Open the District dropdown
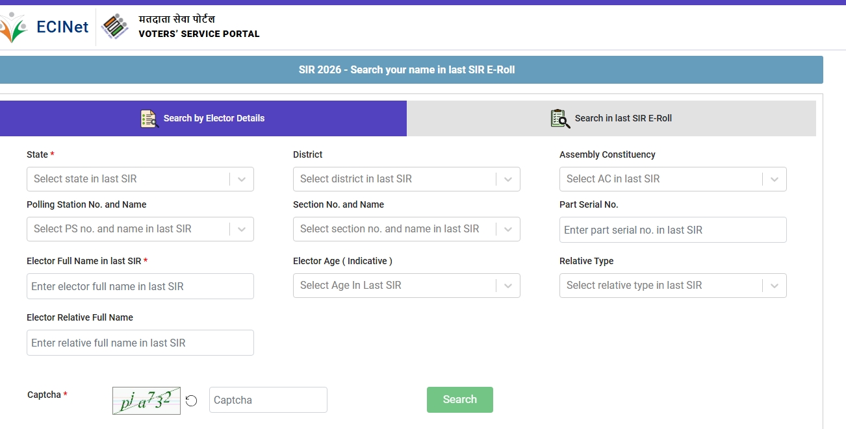Screen dimensions: 846x429 pyautogui.click(x=406, y=179)
